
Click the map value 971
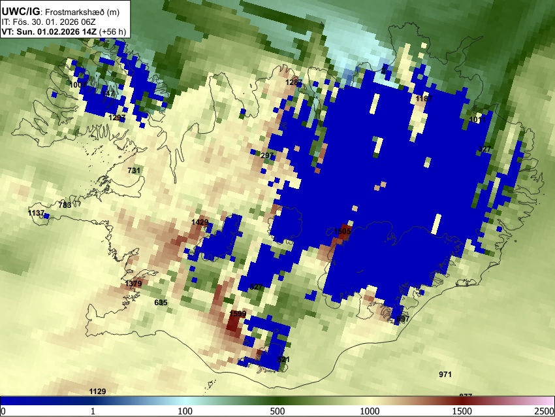pos(445,375)
